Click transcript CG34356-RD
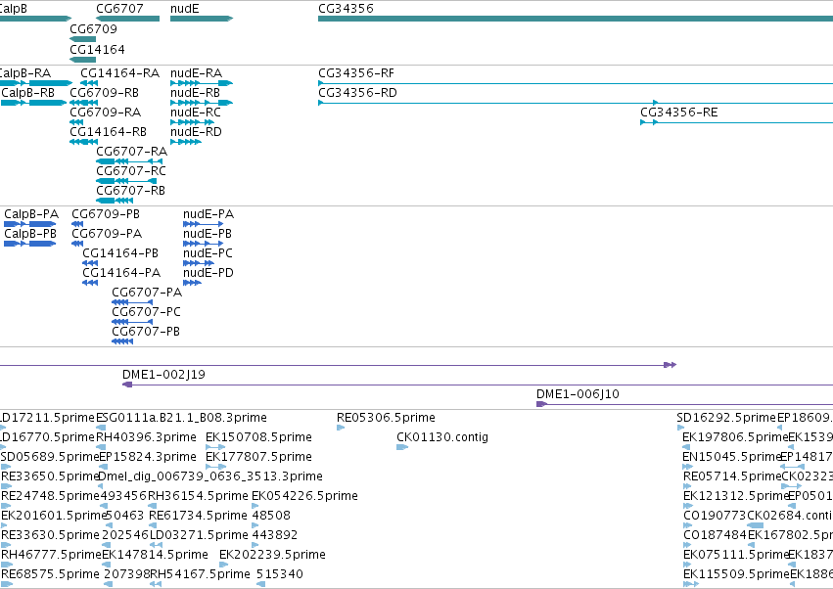The image size is (833, 589). coord(576,103)
